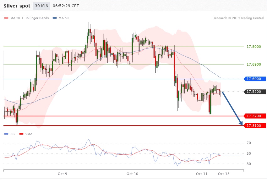
Task: Open the Research Trading Central copyright link
Action: click(238, 18)
